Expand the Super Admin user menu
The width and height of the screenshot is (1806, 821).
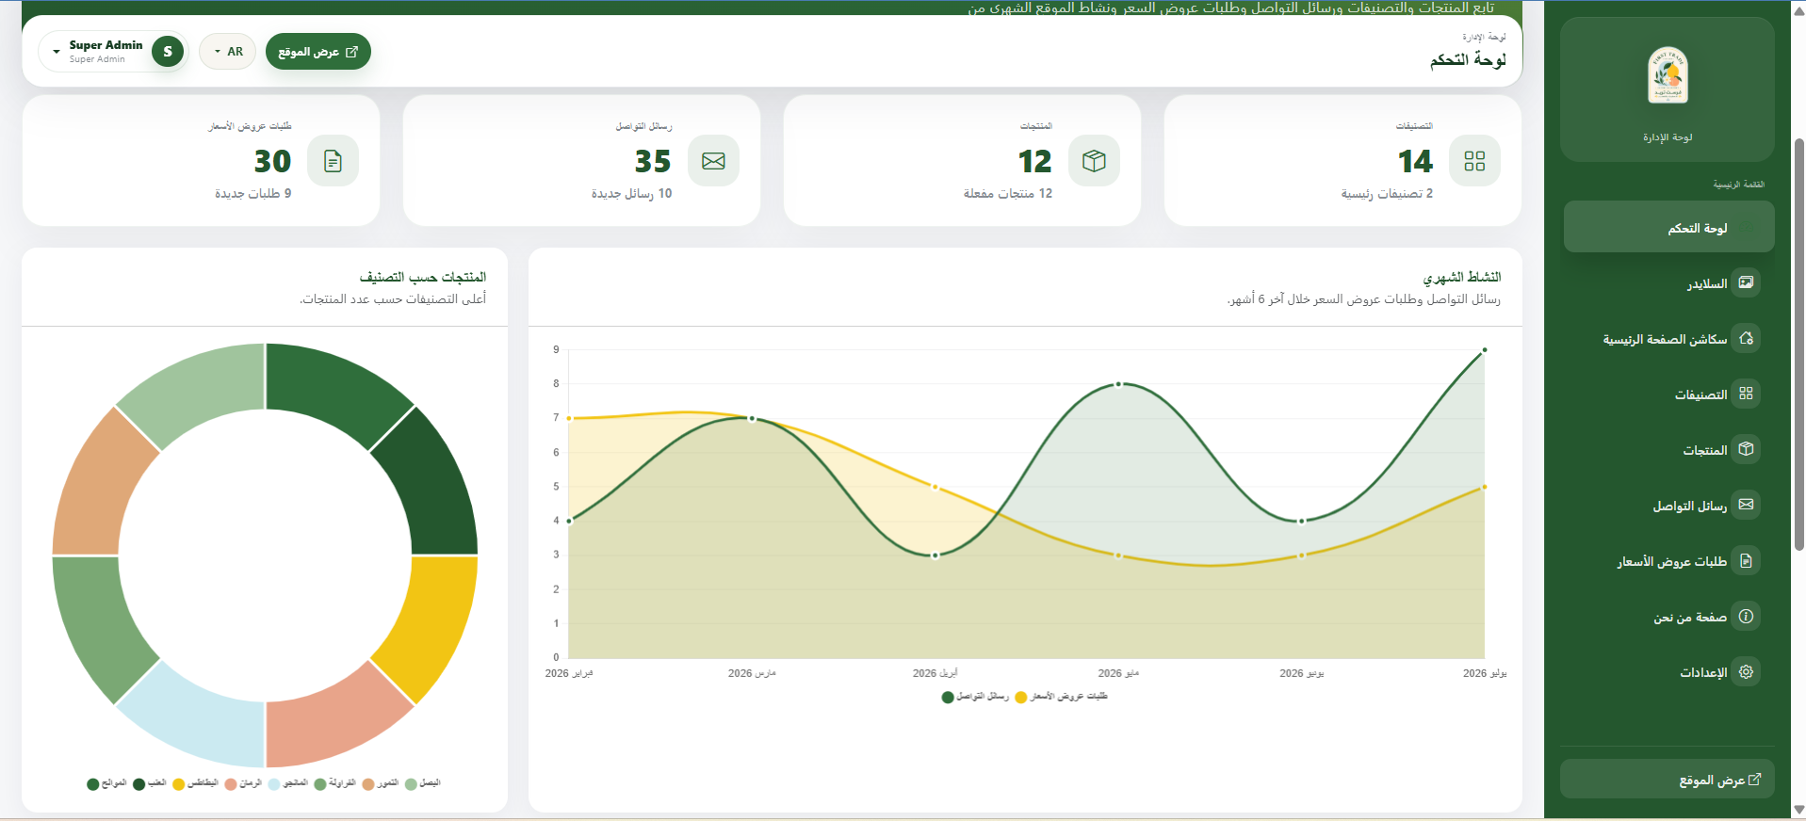tap(113, 52)
